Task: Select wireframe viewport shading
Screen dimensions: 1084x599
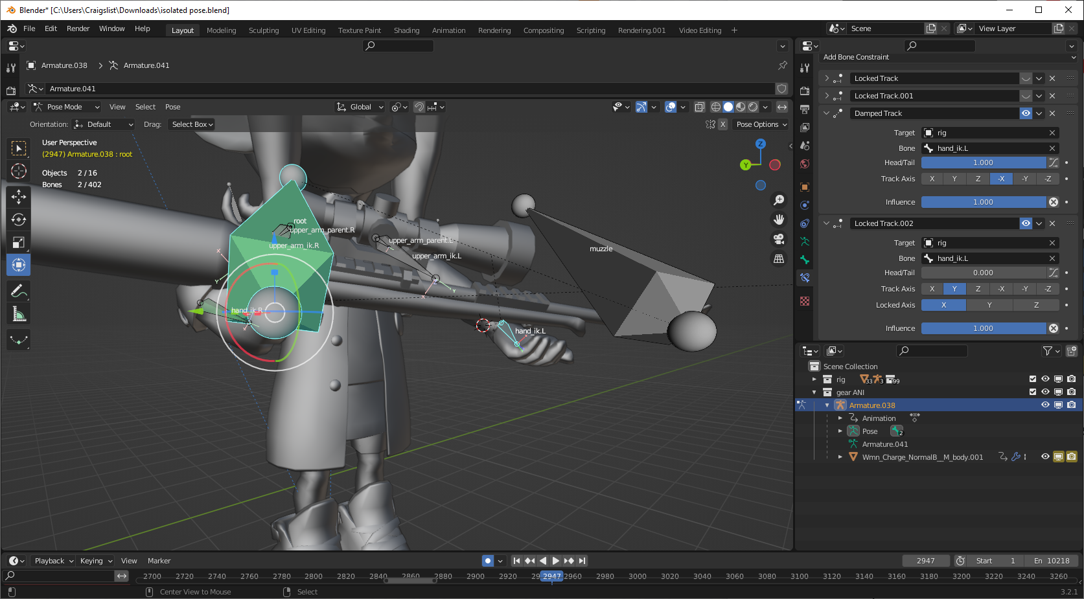Action: (716, 107)
